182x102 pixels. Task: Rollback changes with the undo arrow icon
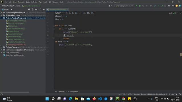[169, 6]
